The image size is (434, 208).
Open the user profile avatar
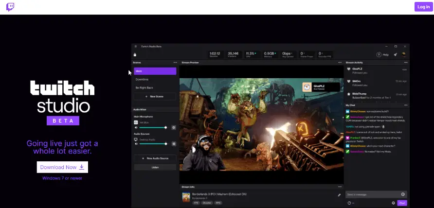click(404, 54)
